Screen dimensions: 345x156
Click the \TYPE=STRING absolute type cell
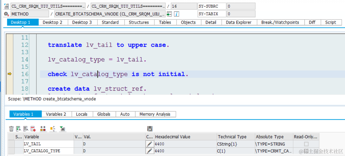(x=274, y=144)
